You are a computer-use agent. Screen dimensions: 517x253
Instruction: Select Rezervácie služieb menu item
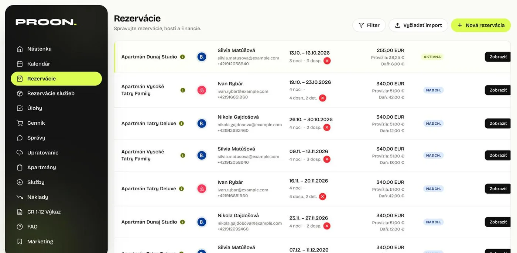(x=56, y=93)
